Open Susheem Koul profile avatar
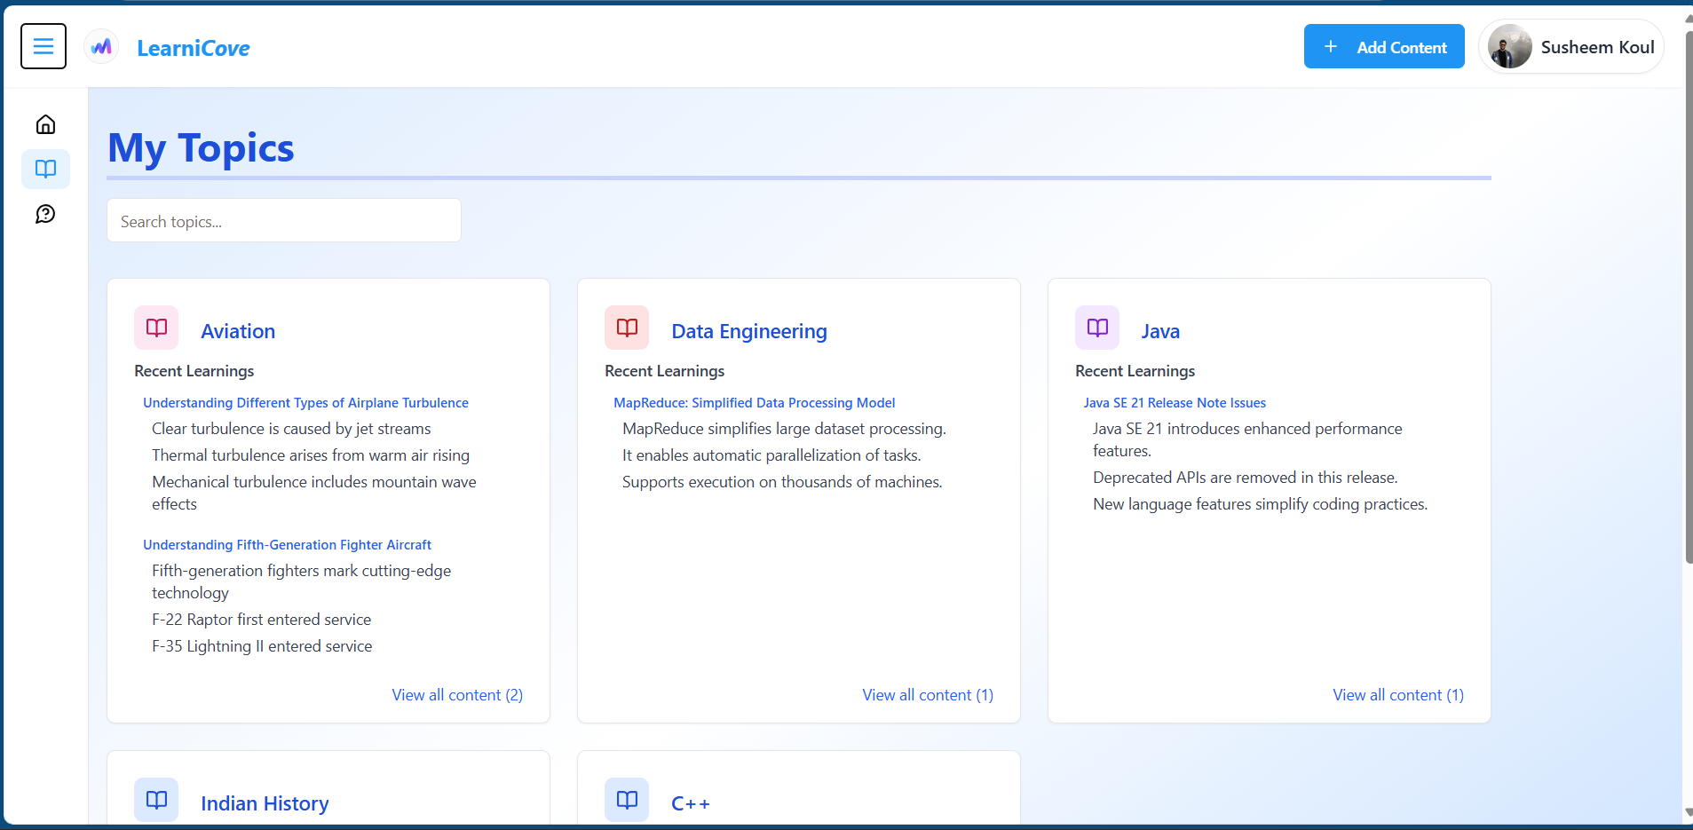This screenshot has height=830, width=1693. 1509,46
